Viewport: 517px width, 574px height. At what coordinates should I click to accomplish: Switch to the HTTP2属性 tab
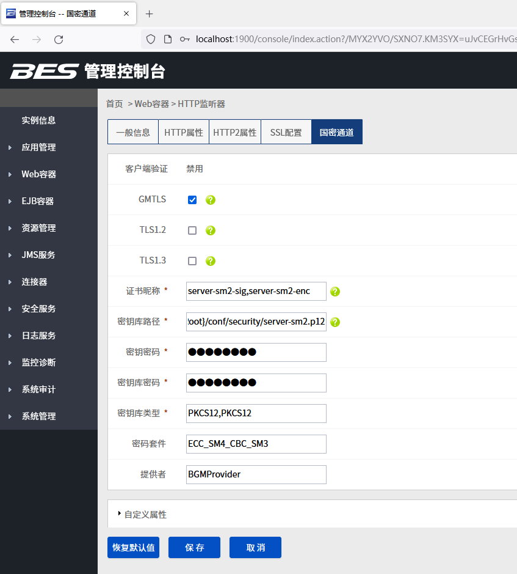[235, 132]
